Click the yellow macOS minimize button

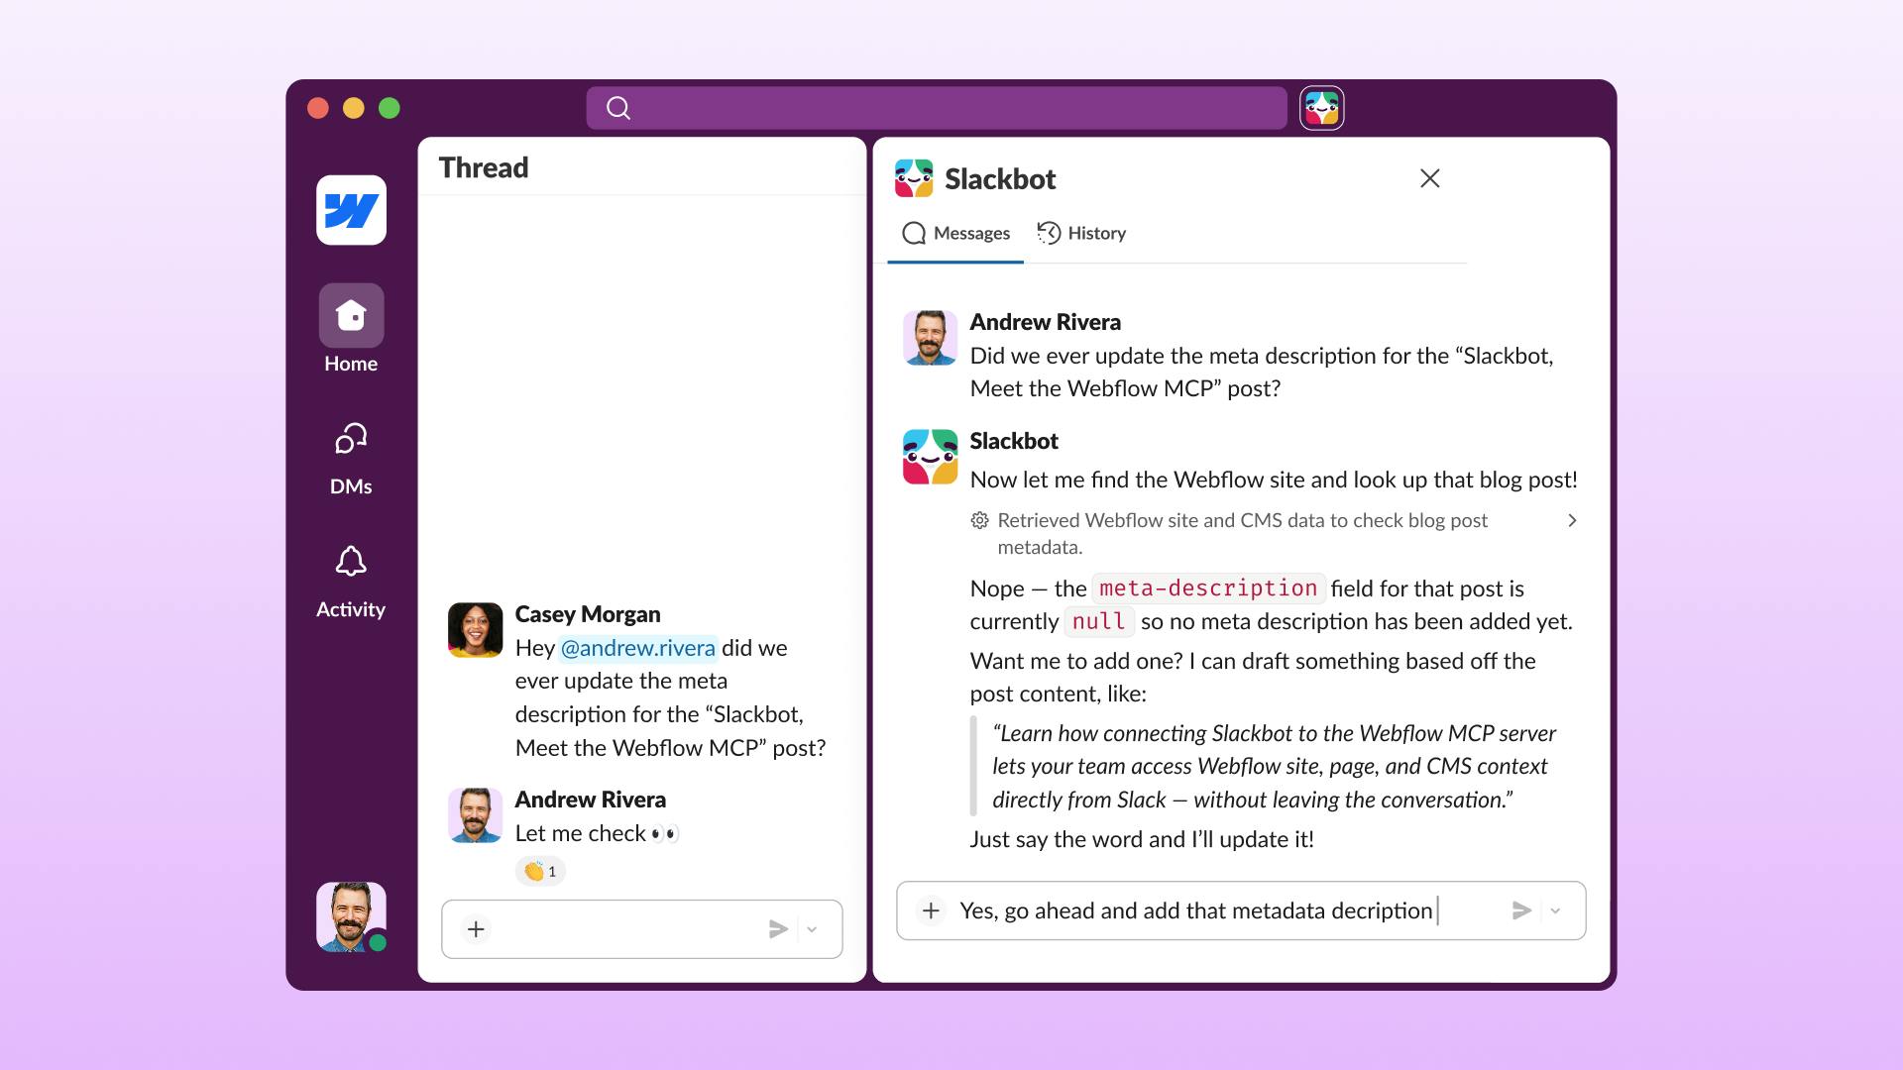[354, 108]
